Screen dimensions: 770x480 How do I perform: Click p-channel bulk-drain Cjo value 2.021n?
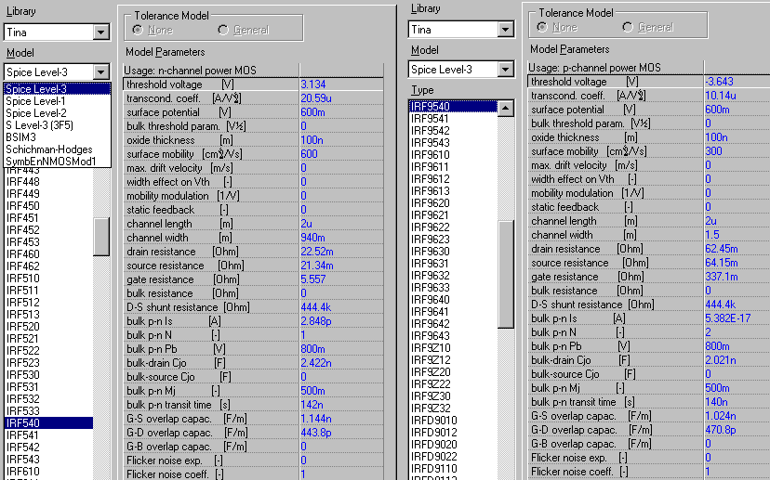pyautogui.click(x=721, y=360)
